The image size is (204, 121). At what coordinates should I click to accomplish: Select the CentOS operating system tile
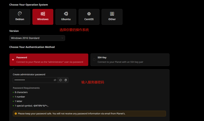click(x=89, y=17)
